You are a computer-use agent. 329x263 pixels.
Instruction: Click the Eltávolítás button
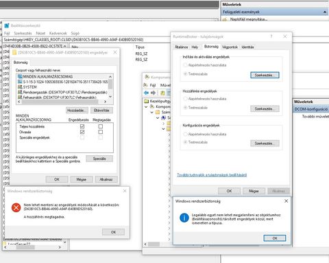(101, 111)
